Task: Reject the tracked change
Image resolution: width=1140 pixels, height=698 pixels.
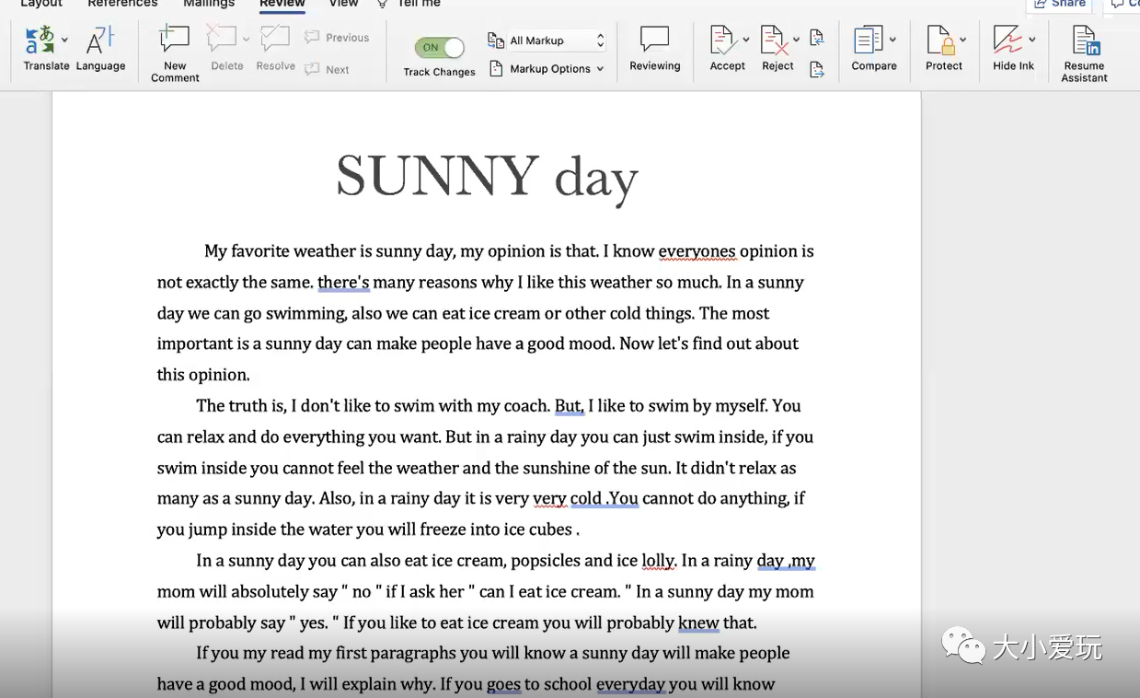Action: pos(774,41)
